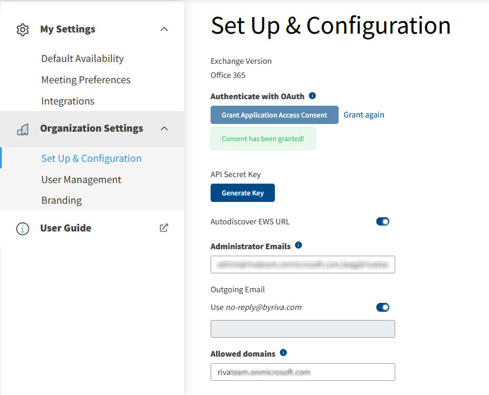Screen dimensions: 489x395
Task: Click the Generate Key button
Action: (x=242, y=193)
